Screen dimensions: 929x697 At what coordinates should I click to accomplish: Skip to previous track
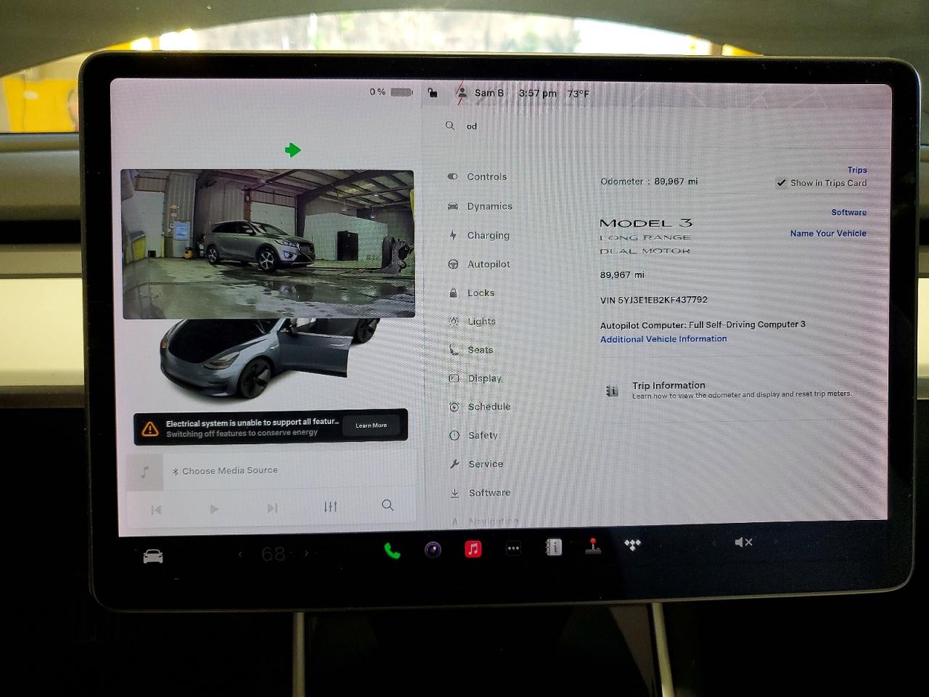(x=156, y=510)
